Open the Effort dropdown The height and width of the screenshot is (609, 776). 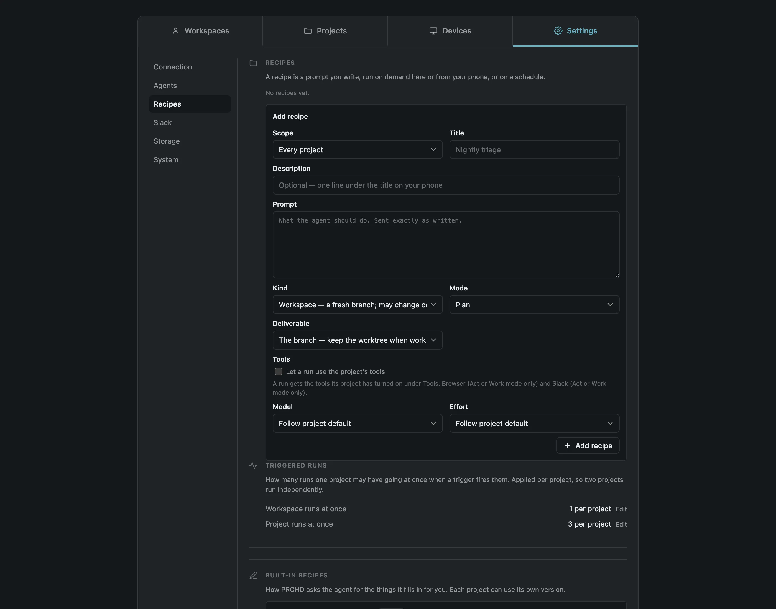[534, 423]
